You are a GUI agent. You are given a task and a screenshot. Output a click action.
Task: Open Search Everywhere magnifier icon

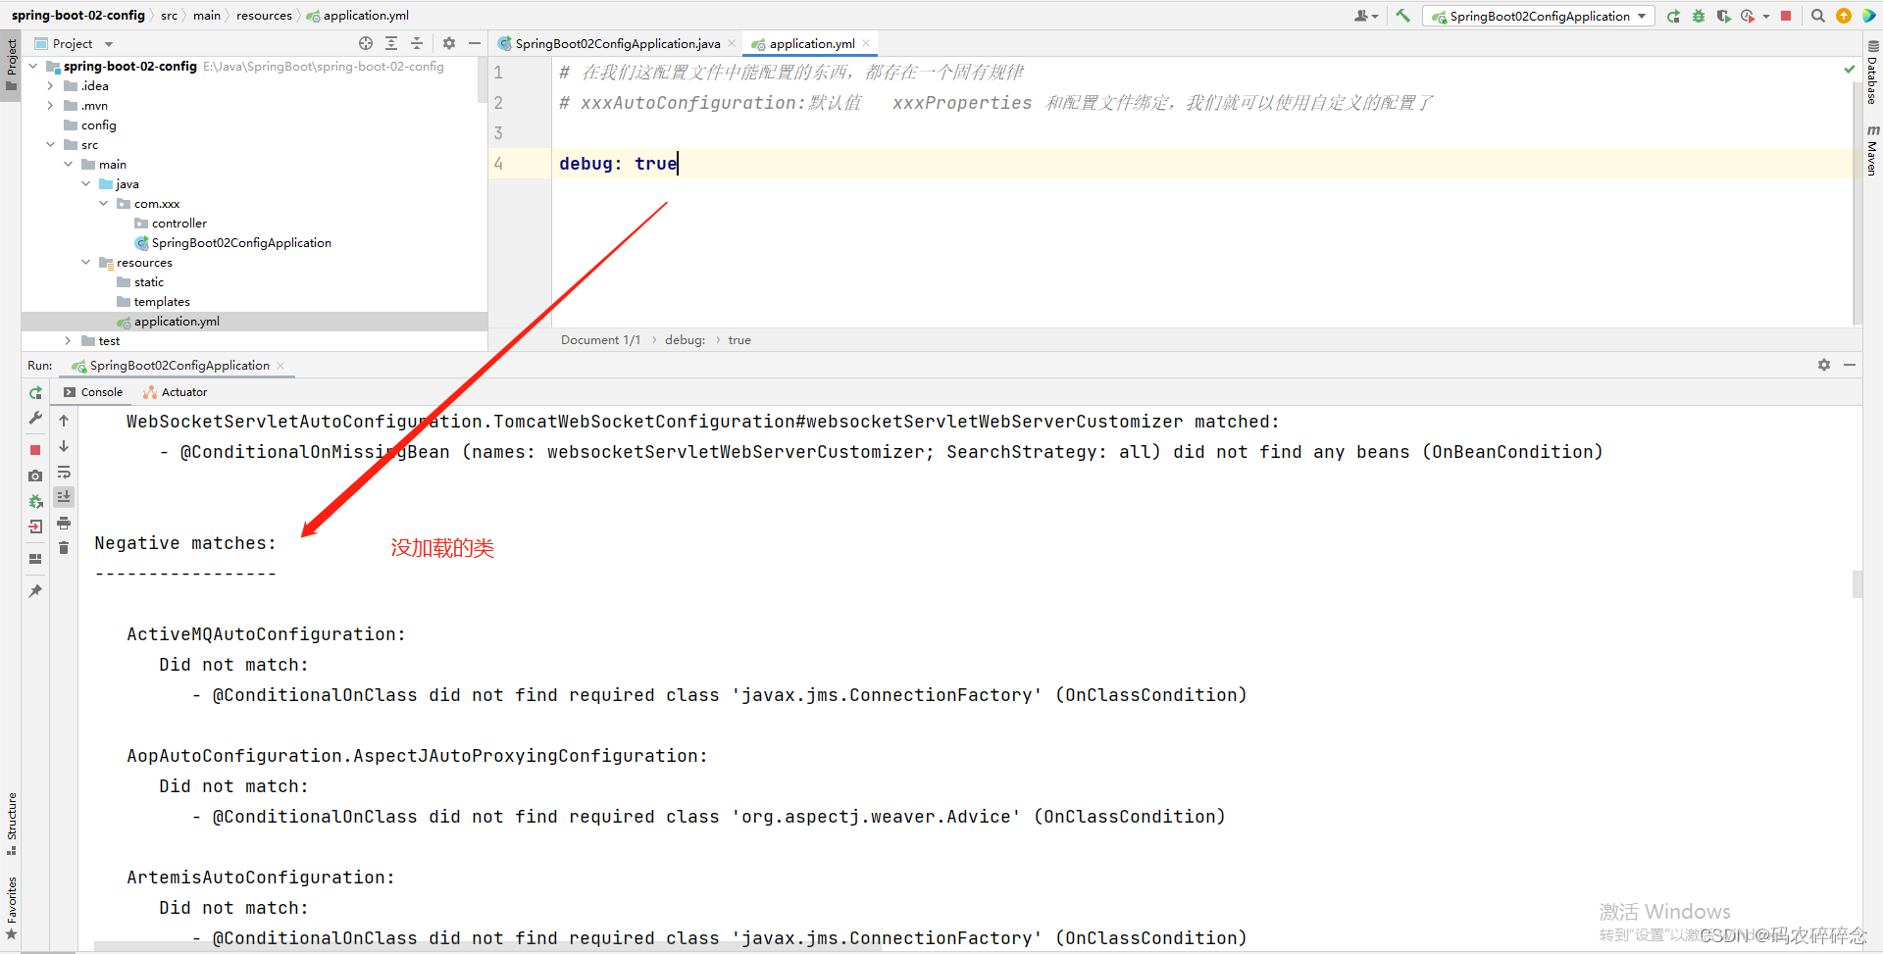[1817, 16]
